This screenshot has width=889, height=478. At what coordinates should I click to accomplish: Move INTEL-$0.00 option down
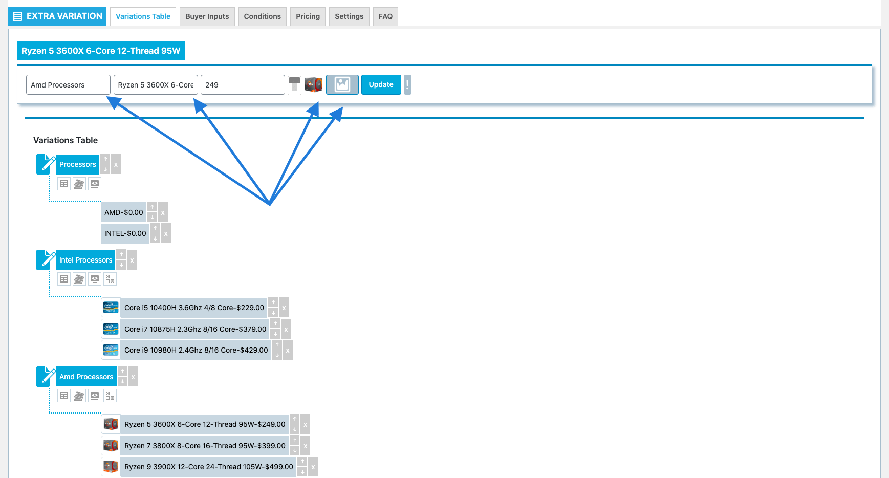pyautogui.click(x=156, y=238)
